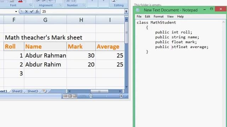This screenshot has width=227, height=127.
Task: Click the formula bar input showing 25
Action: [x=82, y=12]
